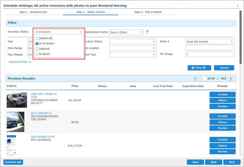Click the Purchase Ads button
The image size is (244, 167).
point(13,162)
